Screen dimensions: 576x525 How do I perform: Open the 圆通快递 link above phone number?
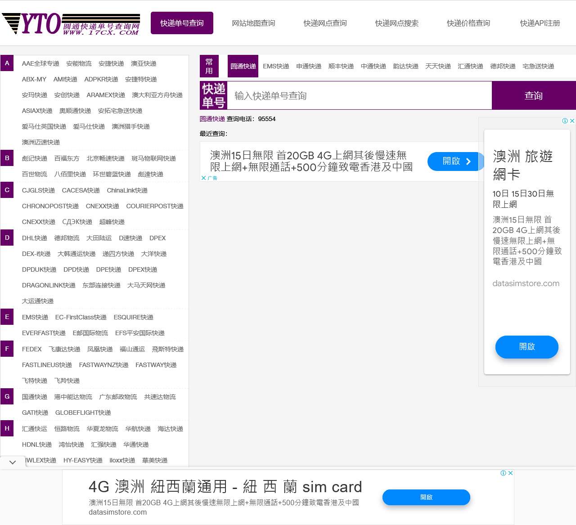click(x=212, y=119)
